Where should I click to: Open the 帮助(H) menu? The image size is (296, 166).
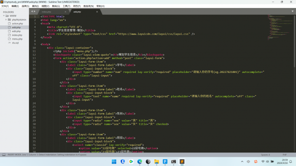pos(100,6)
